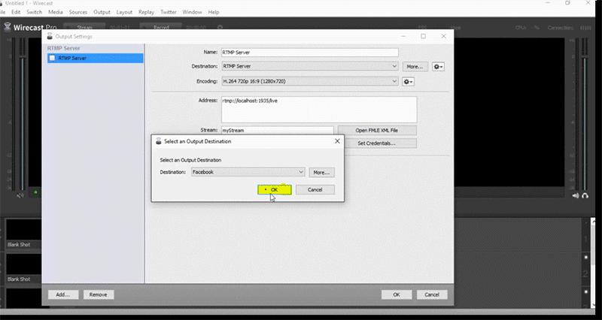This screenshot has width=602, height=320.
Task: Toggle the RTMP Server checkbox in list
Action: pos(52,59)
